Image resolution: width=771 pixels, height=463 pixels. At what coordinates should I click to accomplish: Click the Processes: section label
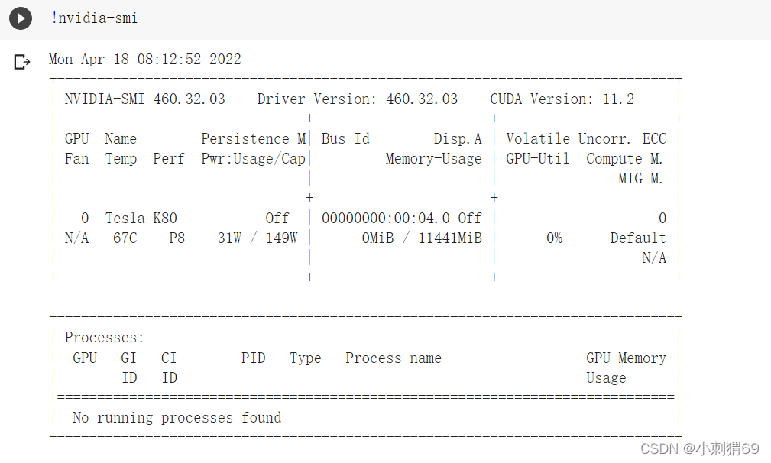pyautogui.click(x=105, y=338)
